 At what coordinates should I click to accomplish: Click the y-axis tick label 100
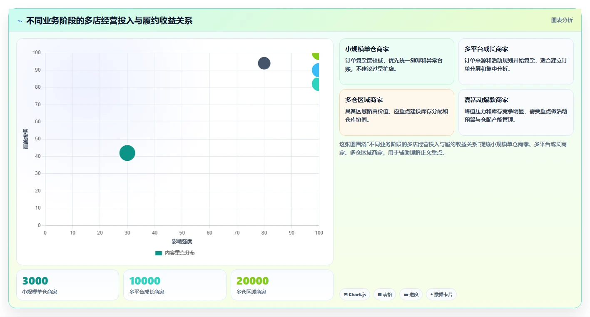[x=37, y=52]
